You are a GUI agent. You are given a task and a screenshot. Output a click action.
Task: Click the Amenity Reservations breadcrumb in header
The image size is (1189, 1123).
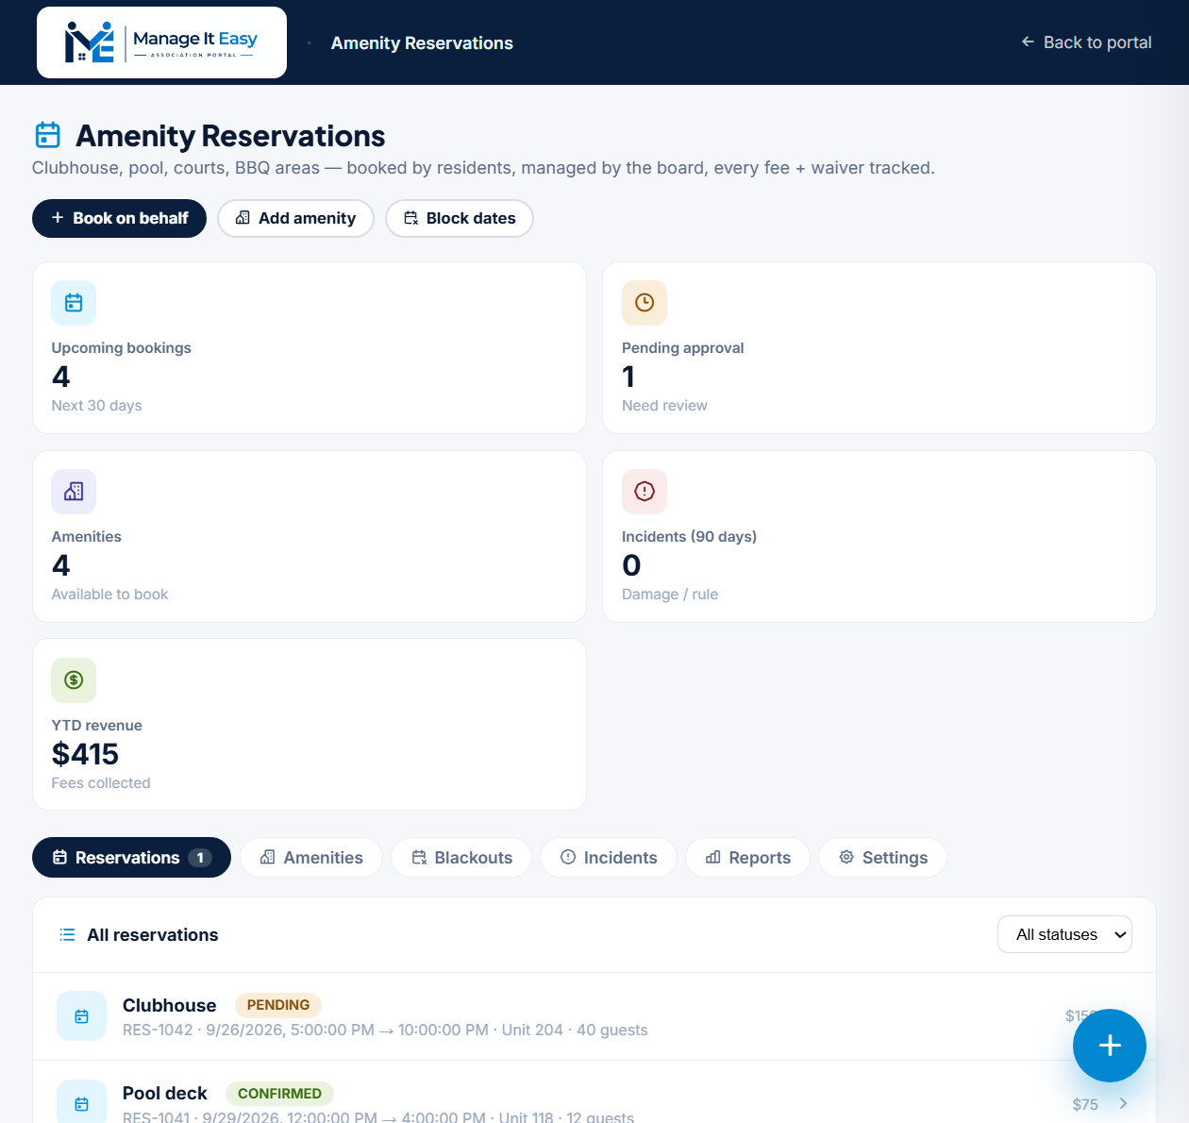422,42
